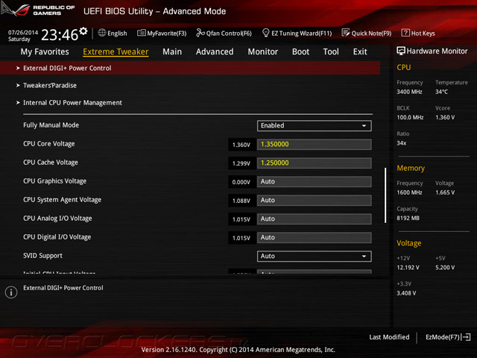Click the 1.665 V memory voltage
Screen dimensions: 477x358
(x=445, y=192)
